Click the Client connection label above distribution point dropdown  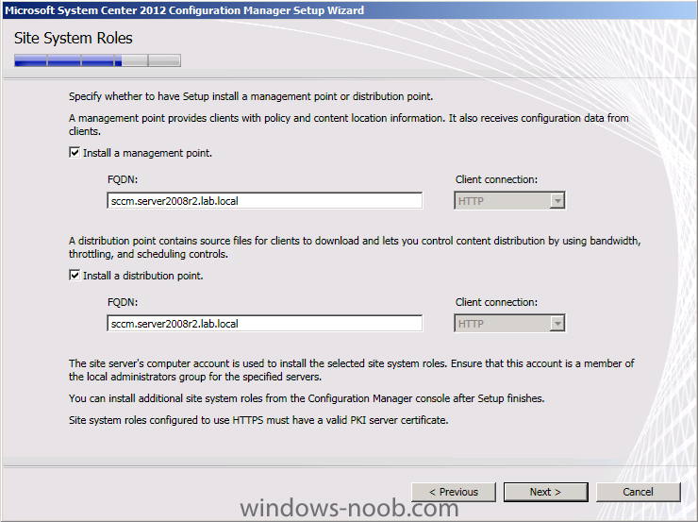coord(496,302)
